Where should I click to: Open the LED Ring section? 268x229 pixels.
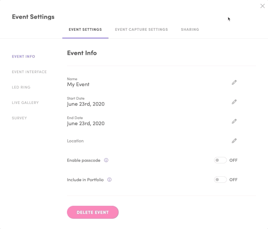(21, 87)
